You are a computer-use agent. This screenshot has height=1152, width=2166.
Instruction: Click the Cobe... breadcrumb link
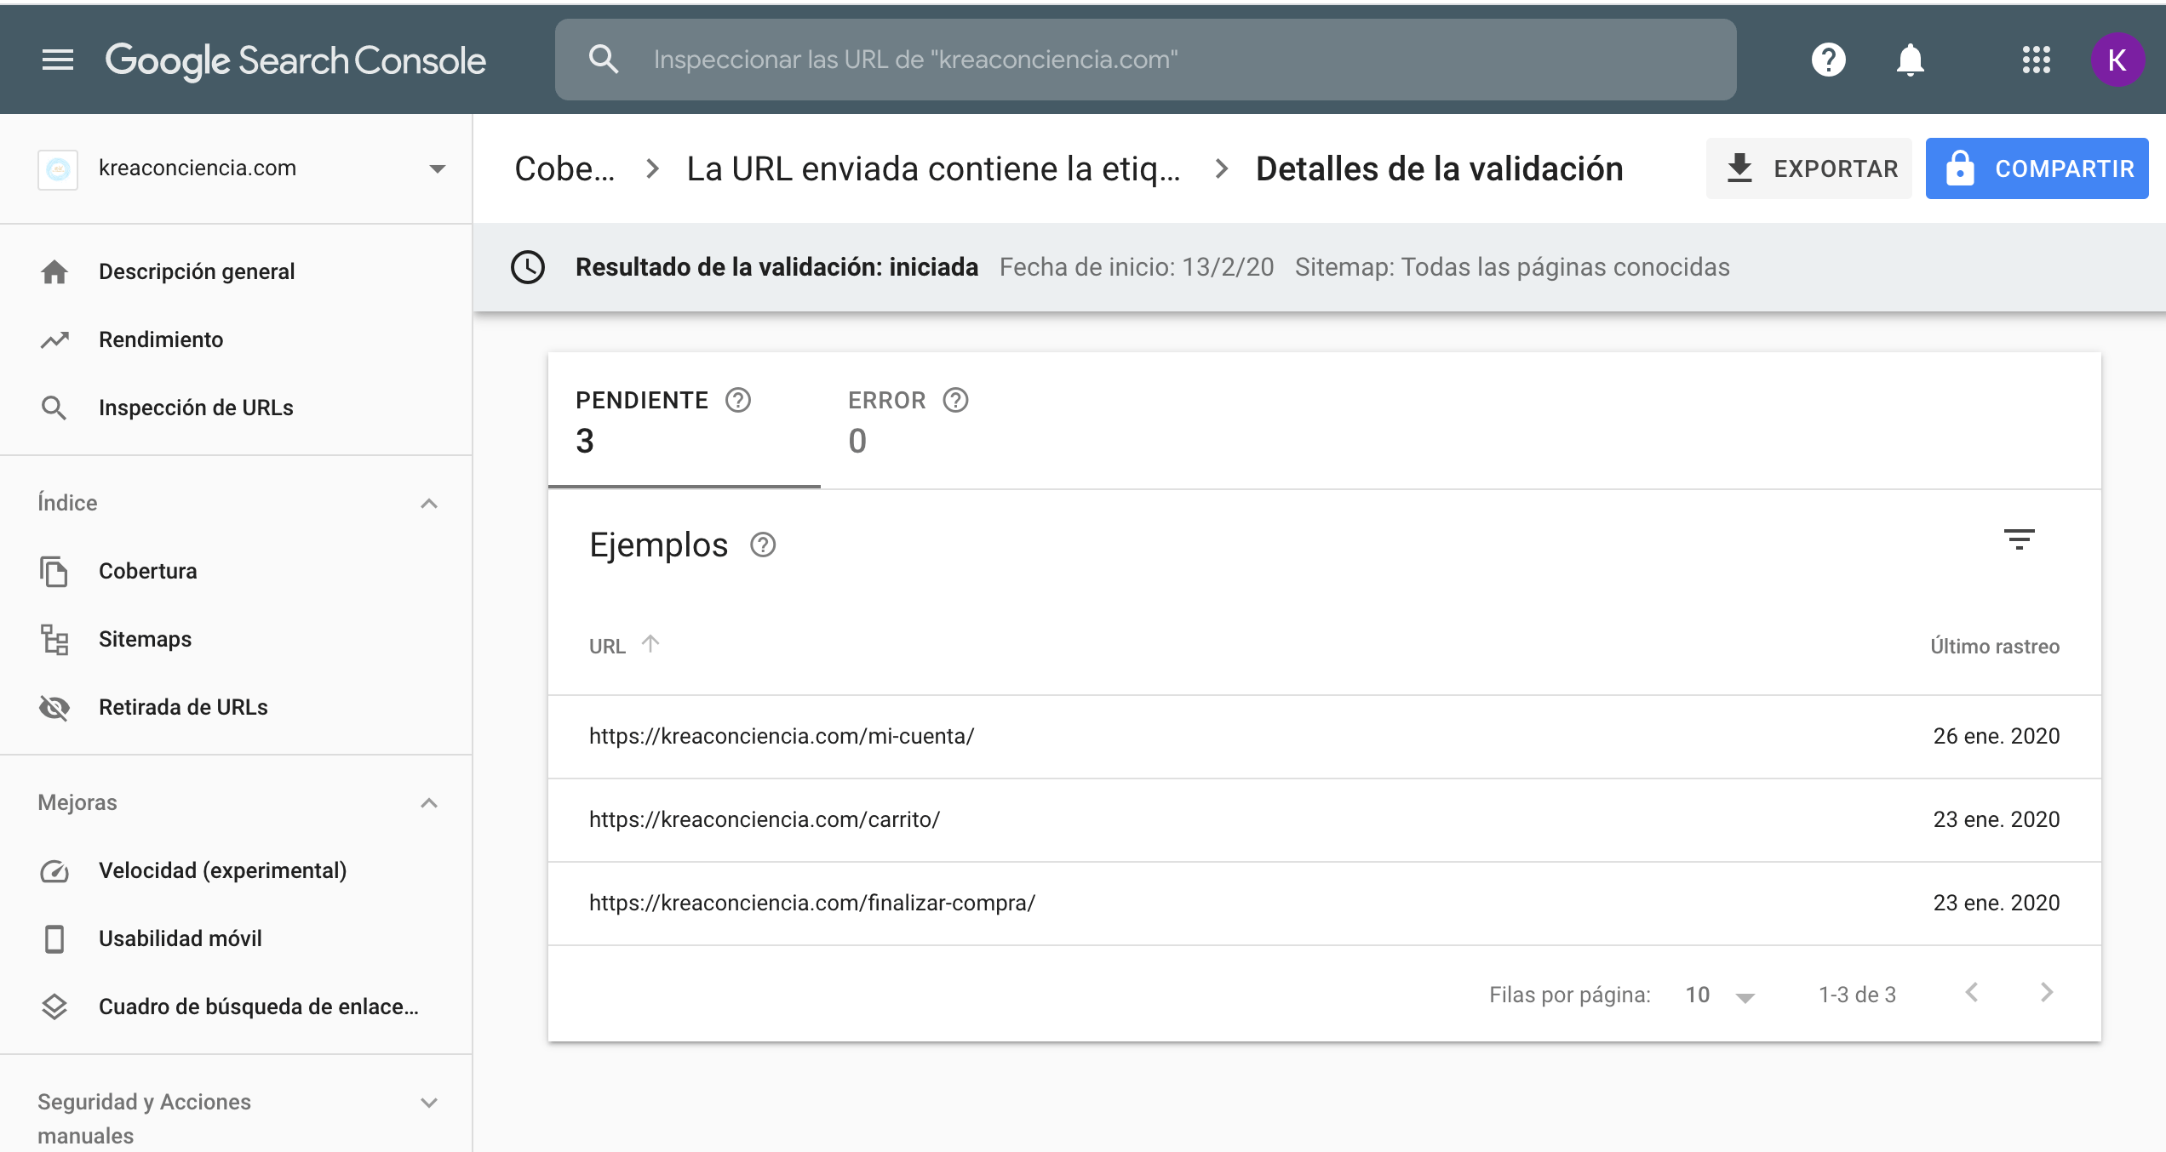(x=564, y=168)
